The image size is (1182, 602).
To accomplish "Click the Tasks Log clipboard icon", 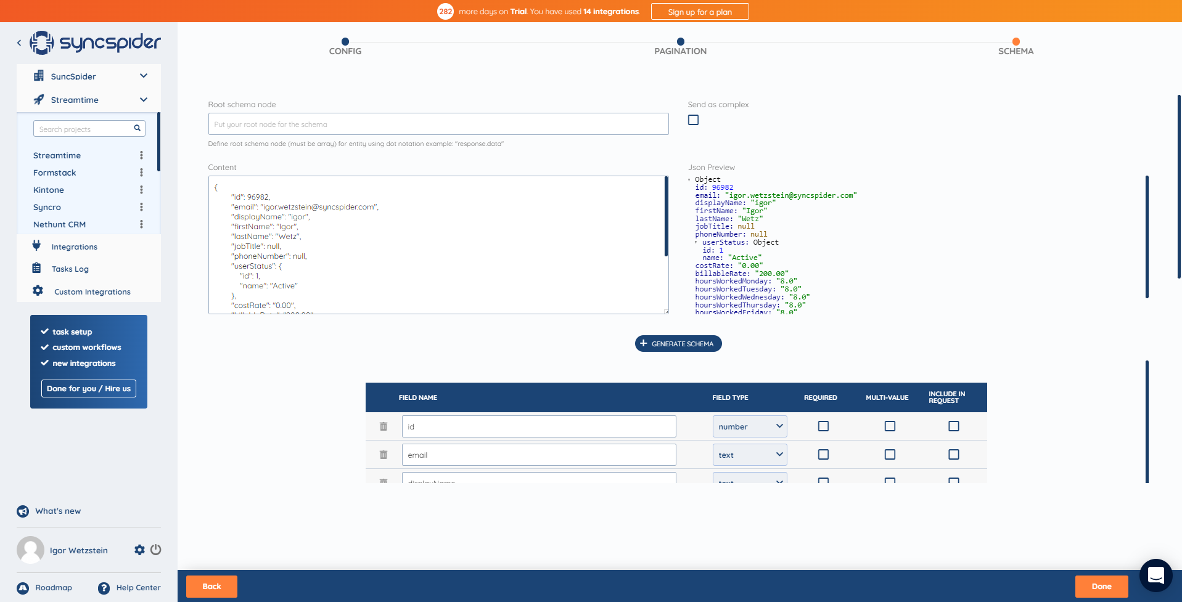I will (x=36, y=268).
